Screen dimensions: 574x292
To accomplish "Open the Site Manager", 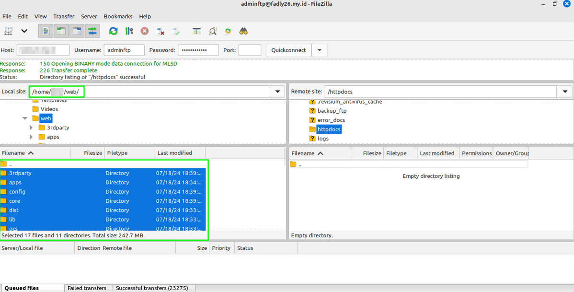I will [x=9, y=31].
